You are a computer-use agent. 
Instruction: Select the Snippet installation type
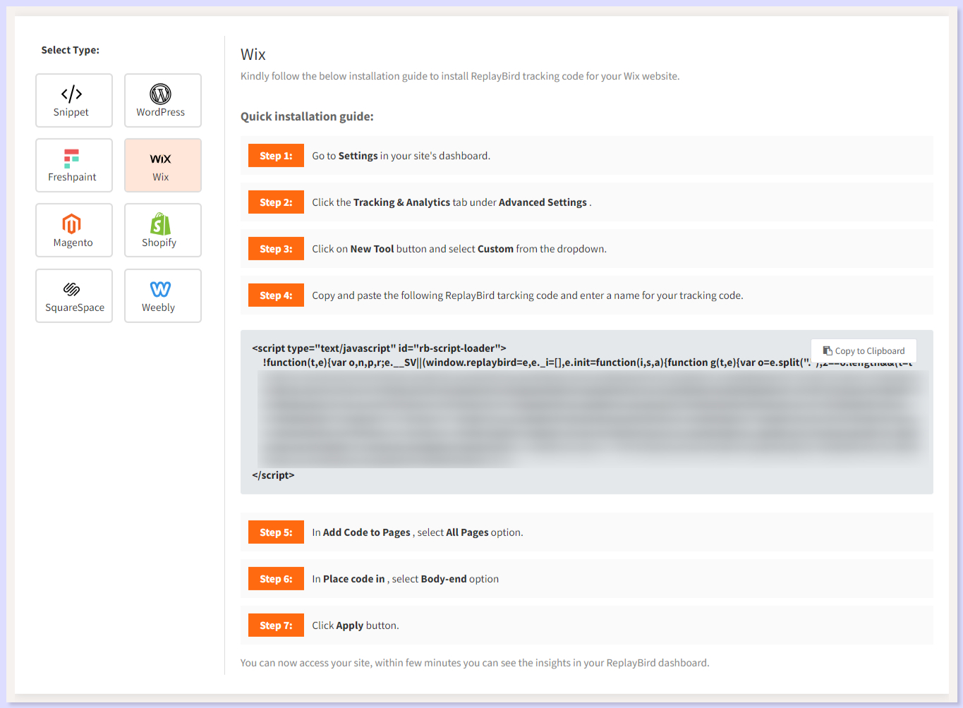[73, 99]
